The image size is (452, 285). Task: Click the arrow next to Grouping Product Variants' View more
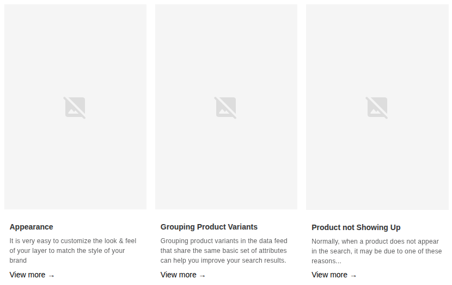(x=203, y=276)
